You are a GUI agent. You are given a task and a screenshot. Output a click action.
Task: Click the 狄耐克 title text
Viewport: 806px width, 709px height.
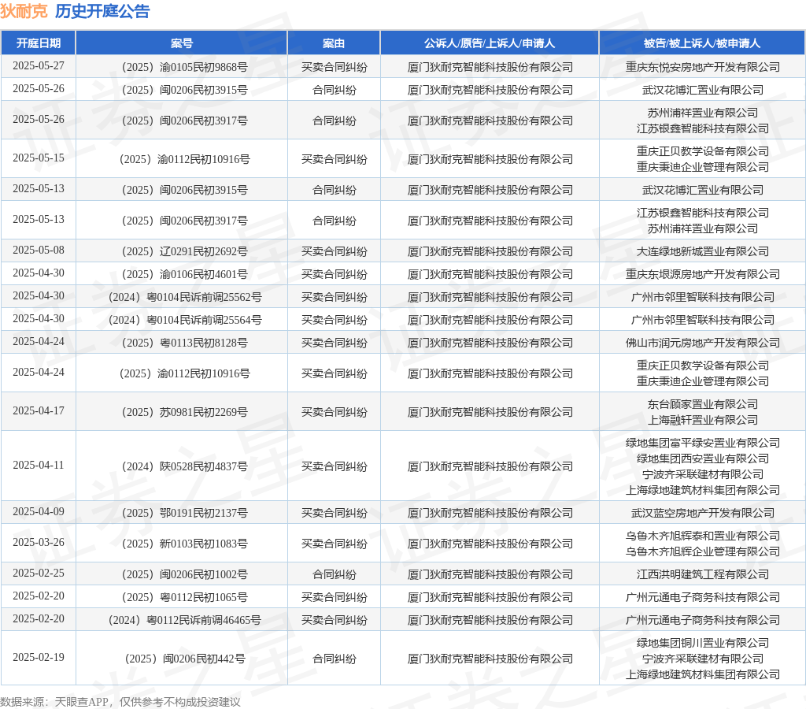[x=24, y=11]
